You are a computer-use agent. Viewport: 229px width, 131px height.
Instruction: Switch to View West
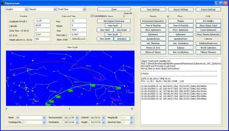[105, 30]
